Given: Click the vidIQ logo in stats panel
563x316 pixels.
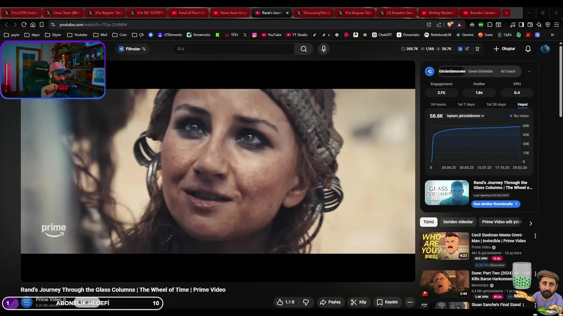Looking at the screenshot, I should pyautogui.click(x=430, y=71).
